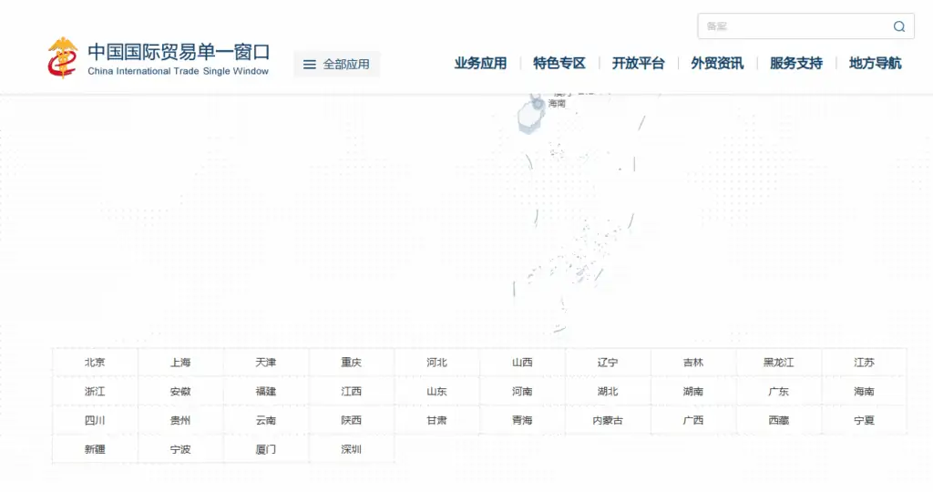933x492 pixels.
Task: Click the search magnifier icon
Action: click(x=898, y=26)
